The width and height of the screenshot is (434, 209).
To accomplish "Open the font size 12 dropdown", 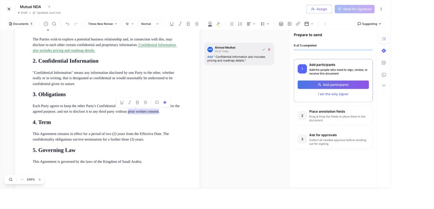I will click(x=129, y=24).
